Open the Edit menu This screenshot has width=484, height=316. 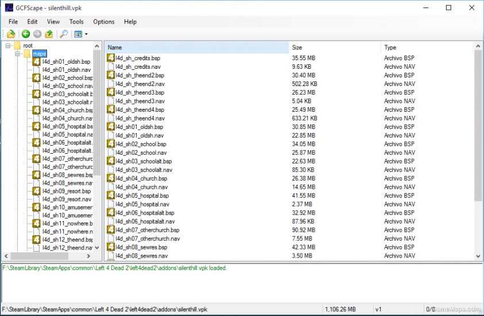32,22
